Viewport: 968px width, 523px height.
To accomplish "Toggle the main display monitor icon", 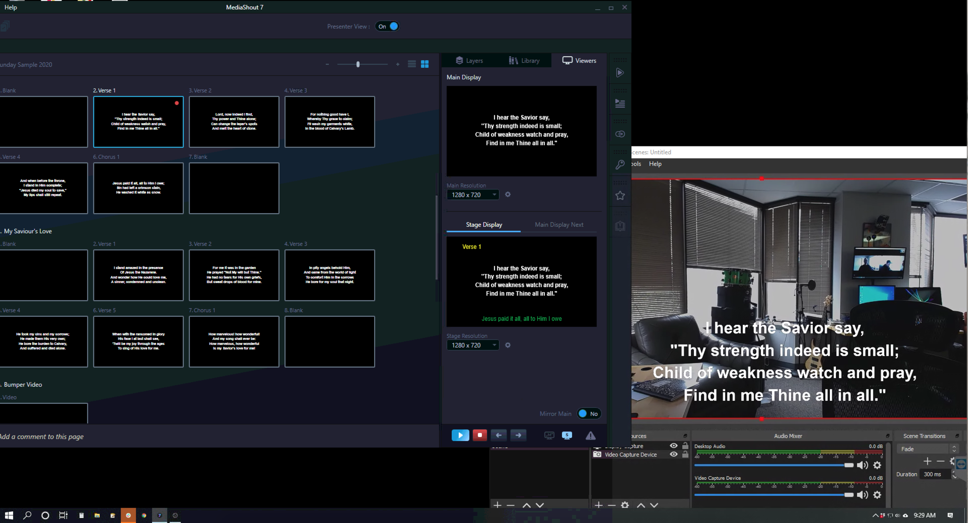I will click(x=549, y=435).
